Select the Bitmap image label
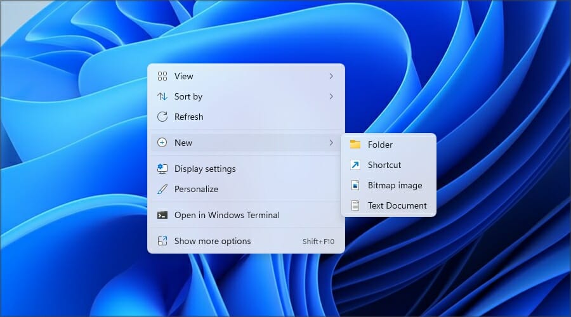 point(395,185)
